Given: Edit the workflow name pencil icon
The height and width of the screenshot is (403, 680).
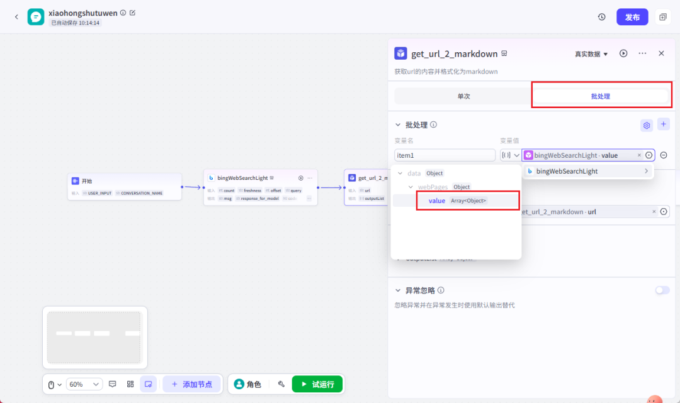Looking at the screenshot, I should pos(133,13).
